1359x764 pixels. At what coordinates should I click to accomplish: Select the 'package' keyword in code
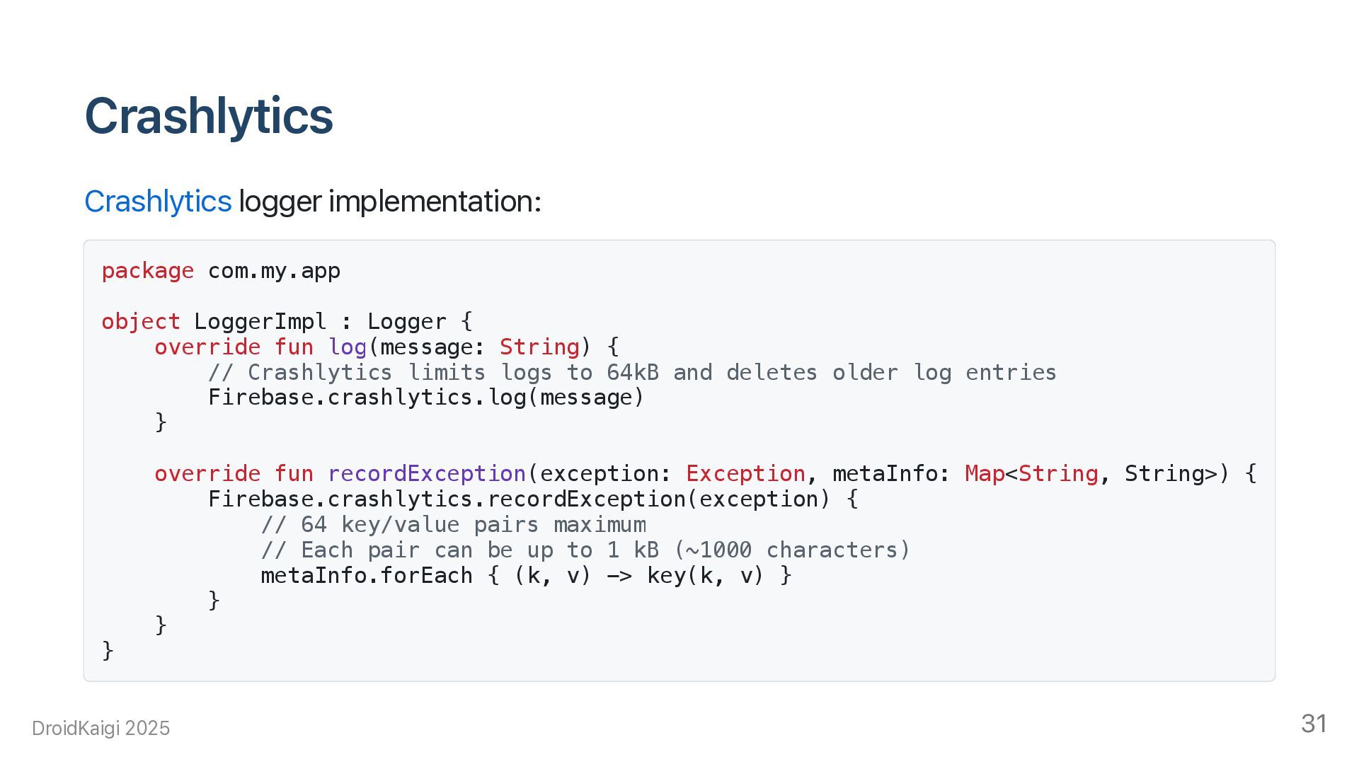point(148,271)
